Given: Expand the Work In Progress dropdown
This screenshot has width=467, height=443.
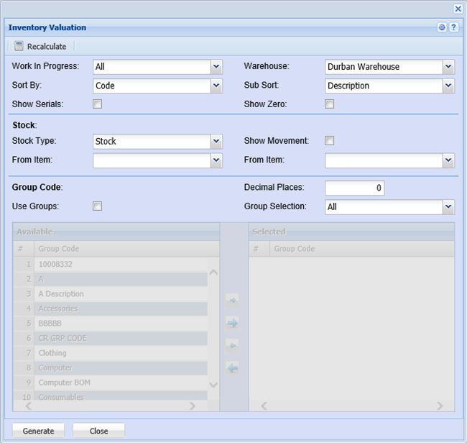Looking at the screenshot, I should click(x=216, y=67).
